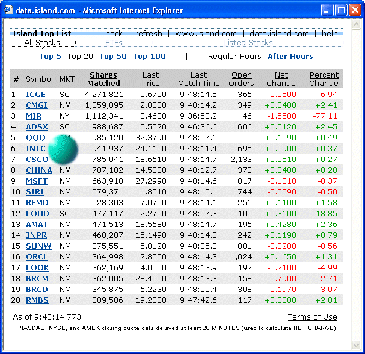The width and height of the screenshot is (365, 354).
Task: Open the BRCD symbol link
Action: coord(37,289)
